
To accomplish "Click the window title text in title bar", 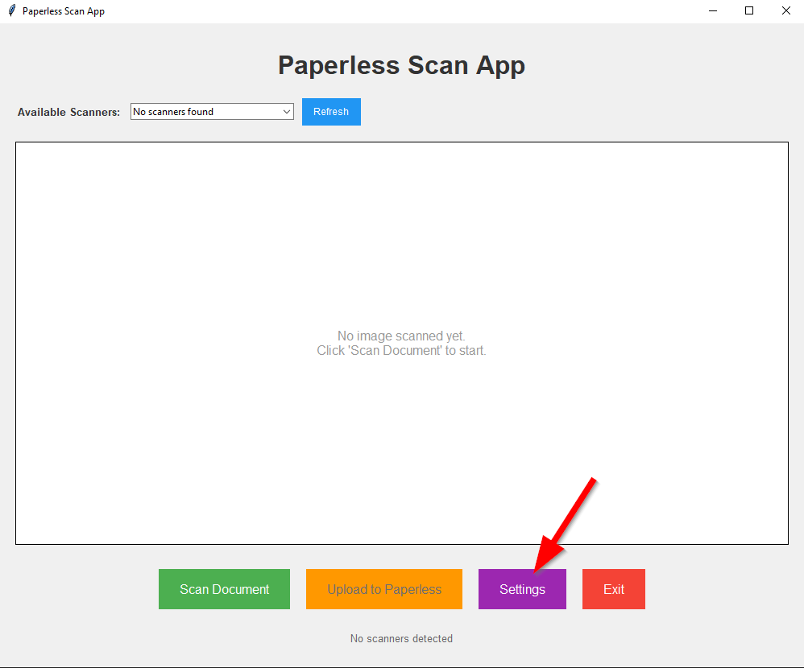I will (64, 11).
